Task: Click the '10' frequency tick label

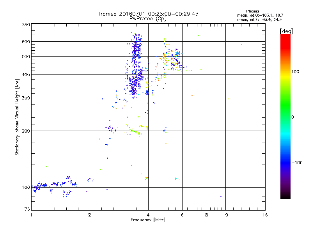Action: tap(225, 215)
